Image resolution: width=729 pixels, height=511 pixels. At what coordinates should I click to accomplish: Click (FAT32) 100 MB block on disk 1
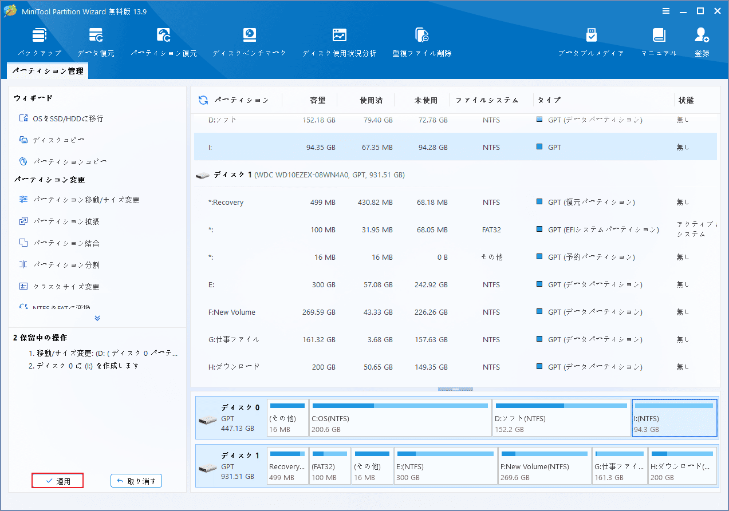click(330, 466)
